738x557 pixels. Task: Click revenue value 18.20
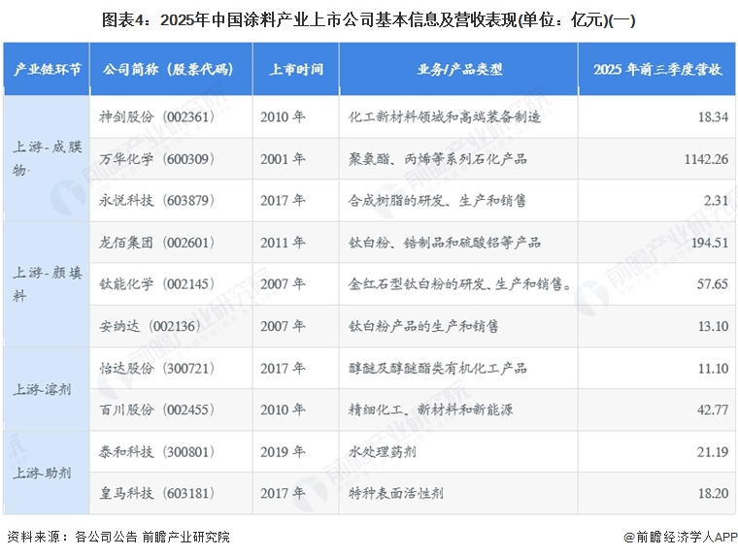713,493
